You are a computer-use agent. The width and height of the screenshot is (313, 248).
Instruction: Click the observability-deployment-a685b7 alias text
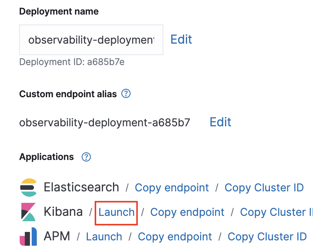104,122
